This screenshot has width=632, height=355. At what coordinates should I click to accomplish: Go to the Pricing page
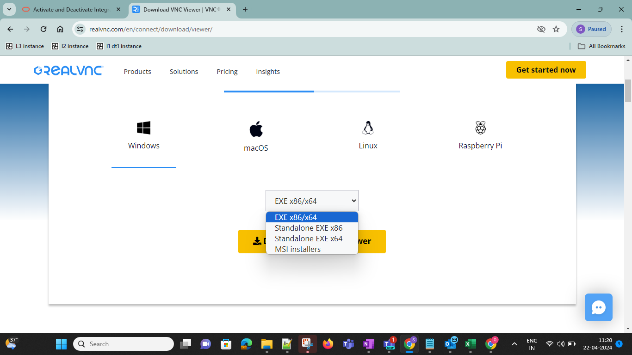point(227,72)
